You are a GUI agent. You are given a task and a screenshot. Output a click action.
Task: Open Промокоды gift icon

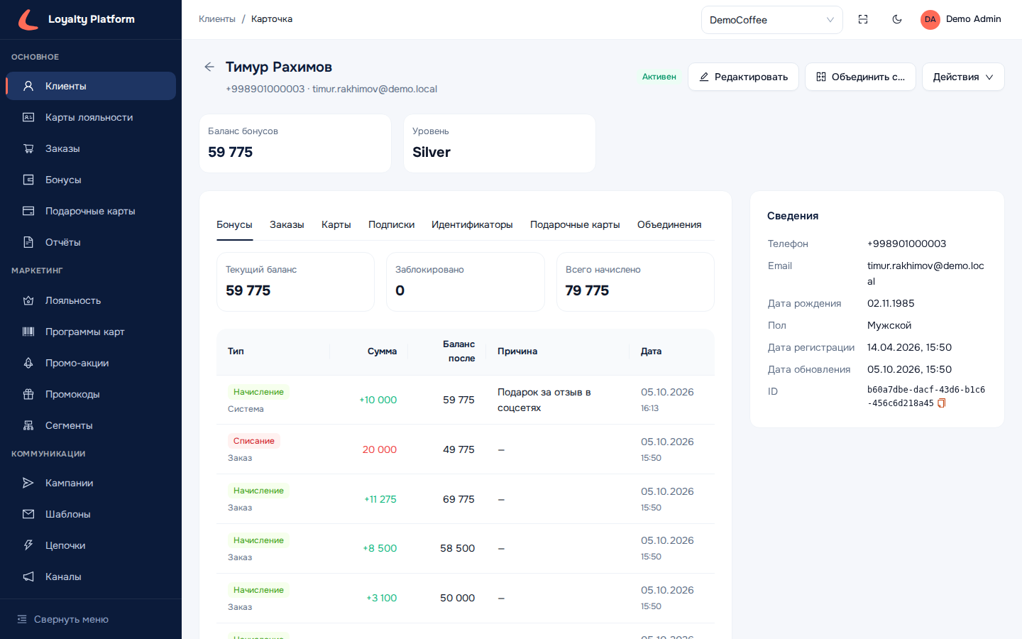[x=28, y=394]
